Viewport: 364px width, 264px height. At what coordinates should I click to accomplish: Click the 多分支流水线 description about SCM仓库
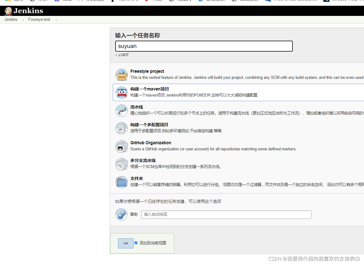[175, 167]
